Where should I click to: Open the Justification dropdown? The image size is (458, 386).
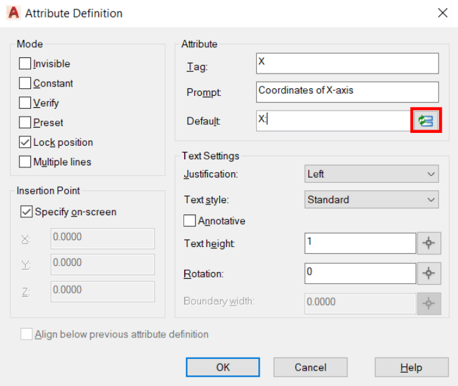tap(372, 174)
